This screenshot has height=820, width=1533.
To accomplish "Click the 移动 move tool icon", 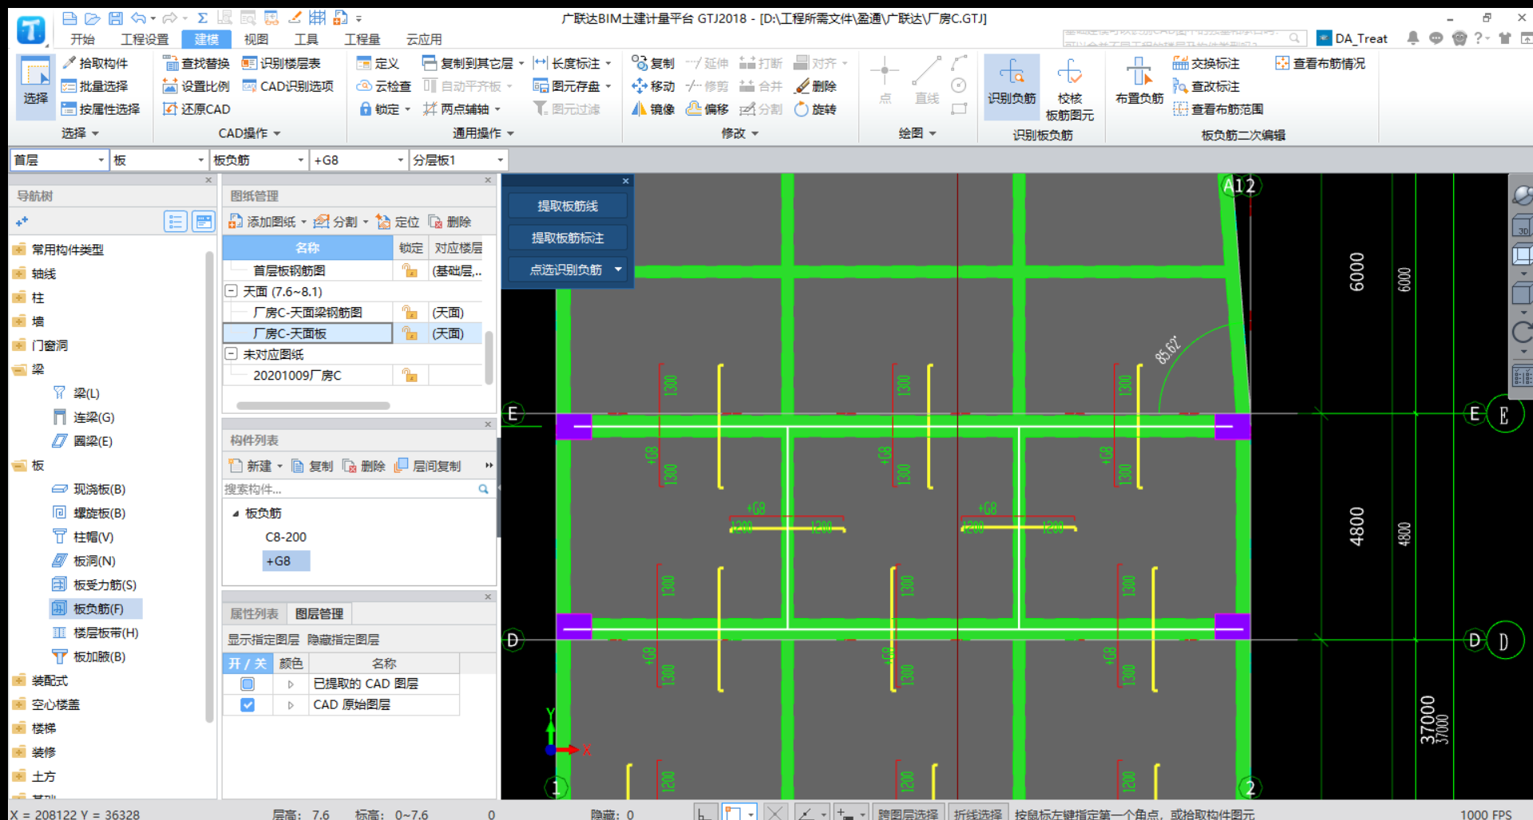I will pos(640,86).
